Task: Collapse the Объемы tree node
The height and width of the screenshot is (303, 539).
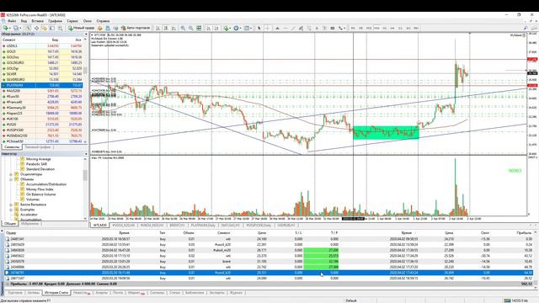Action: click(11, 179)
